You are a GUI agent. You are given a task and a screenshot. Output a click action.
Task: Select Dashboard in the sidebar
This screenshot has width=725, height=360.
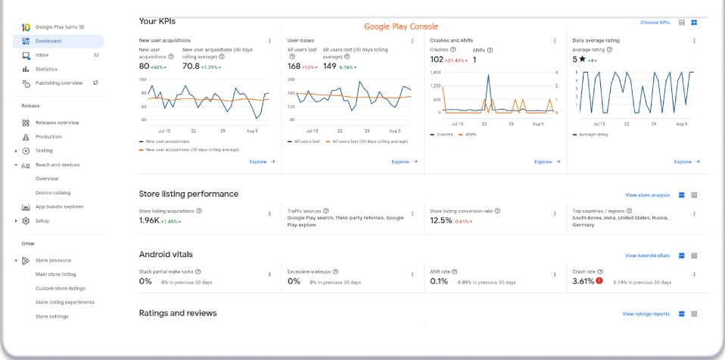59,41
